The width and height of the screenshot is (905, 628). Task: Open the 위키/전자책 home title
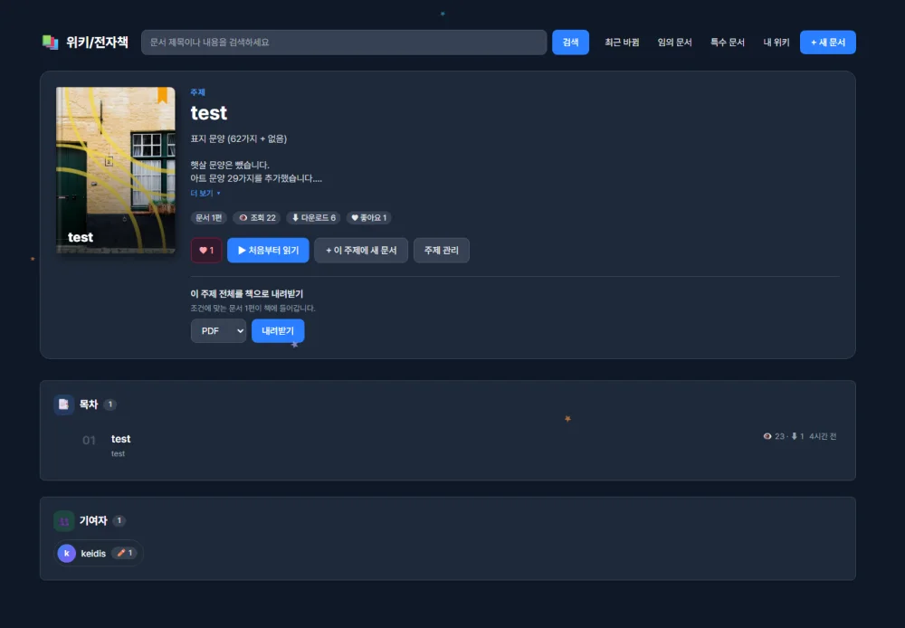pos(97,43)
